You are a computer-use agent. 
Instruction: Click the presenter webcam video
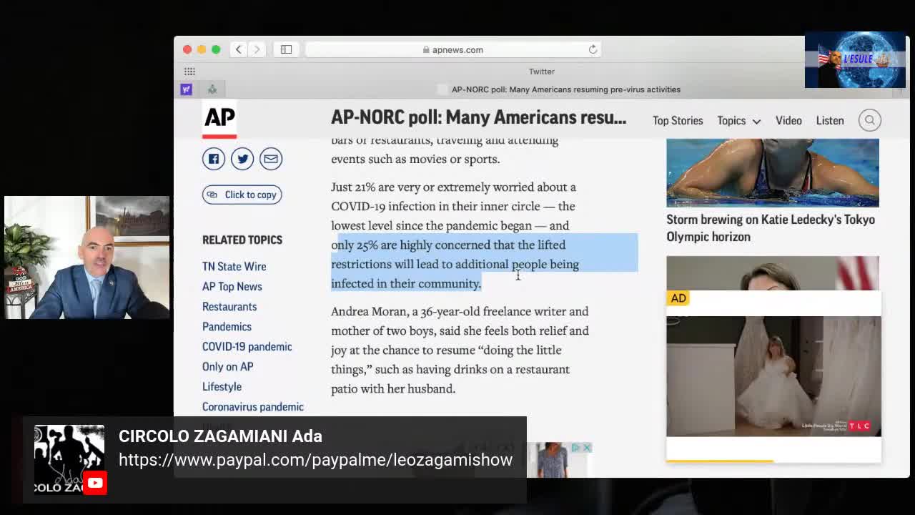86,257
